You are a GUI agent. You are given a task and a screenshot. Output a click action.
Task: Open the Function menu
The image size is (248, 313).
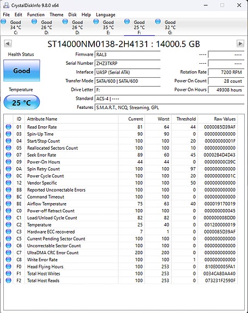pyautogui.click(x=36, y=15)
